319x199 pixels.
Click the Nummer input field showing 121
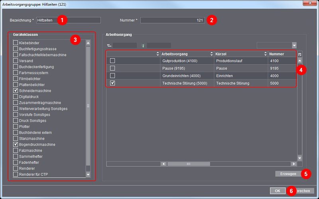tap(172, 20)
